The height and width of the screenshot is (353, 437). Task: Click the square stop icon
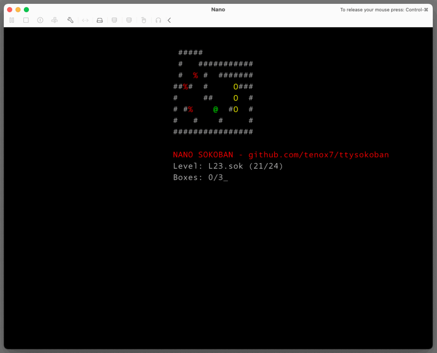26,20
